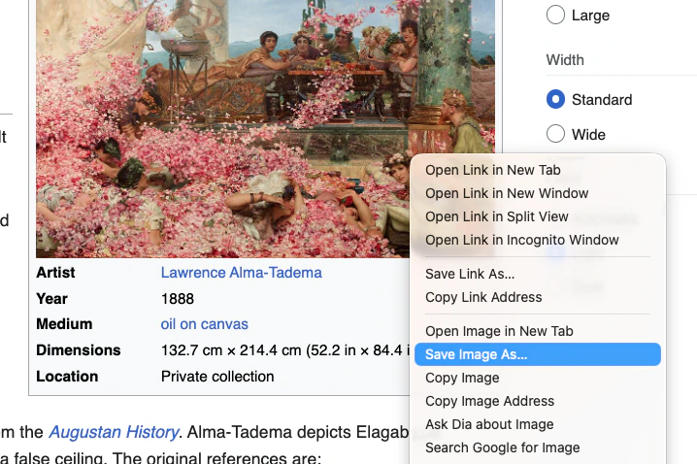
Task: Select the Standard width radio button
Action: click(x=555, y=99)
